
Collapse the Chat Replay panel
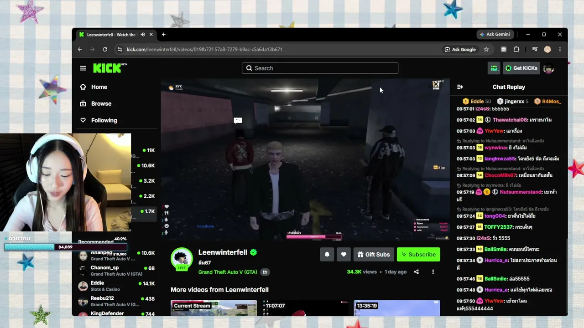point(460,87)
